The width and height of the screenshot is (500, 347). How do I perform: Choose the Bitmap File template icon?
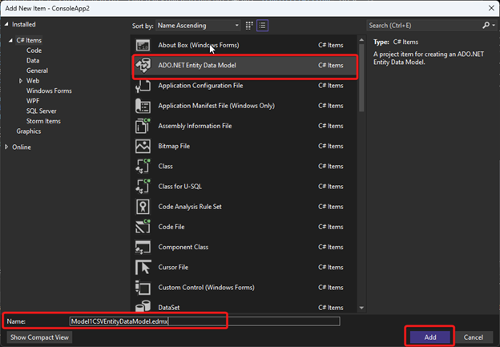click(x=143, y=147)
